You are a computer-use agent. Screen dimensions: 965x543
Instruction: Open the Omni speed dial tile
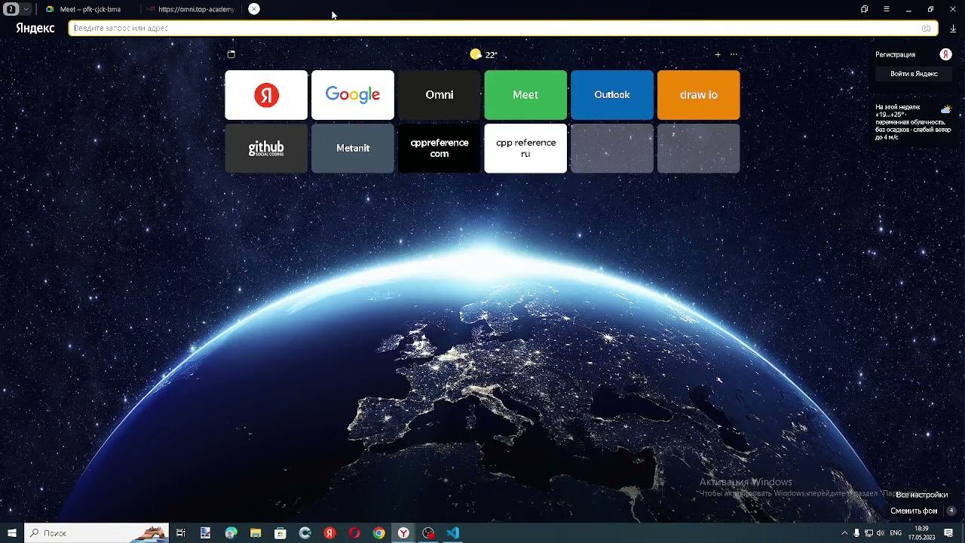(x=440, y=95)
